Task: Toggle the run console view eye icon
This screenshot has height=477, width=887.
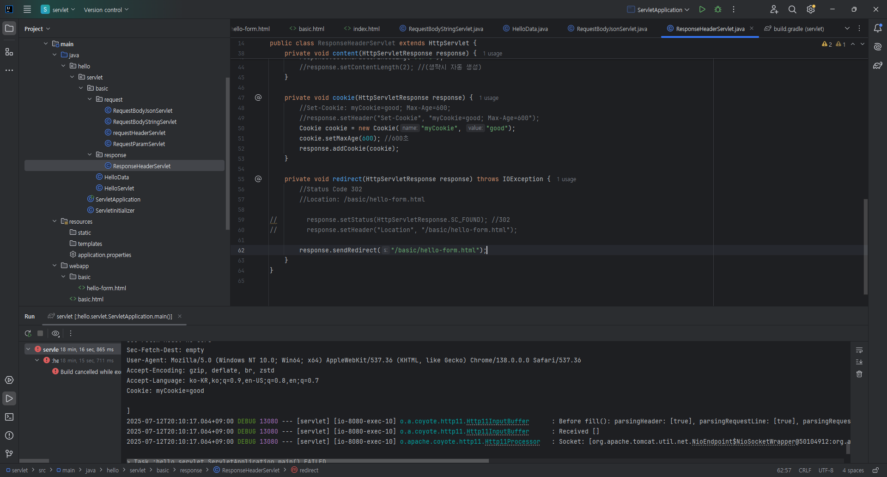Action: pos(55,333)
